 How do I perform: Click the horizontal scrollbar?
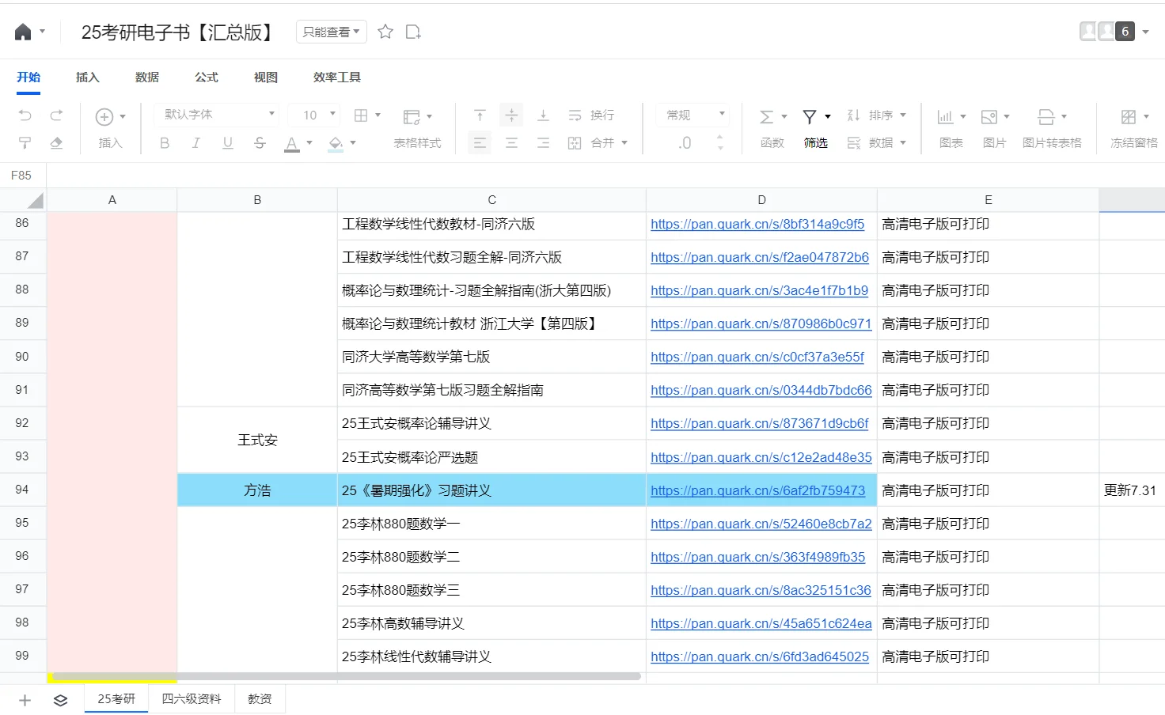[346, 676]
